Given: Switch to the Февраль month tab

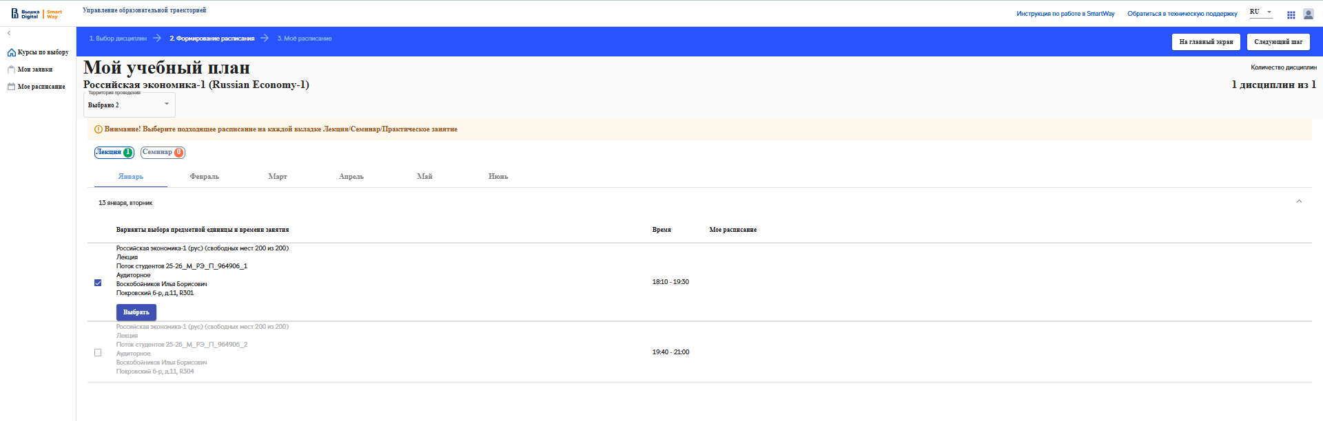Looking at the screenshot, I should click(x=204, y=177).
